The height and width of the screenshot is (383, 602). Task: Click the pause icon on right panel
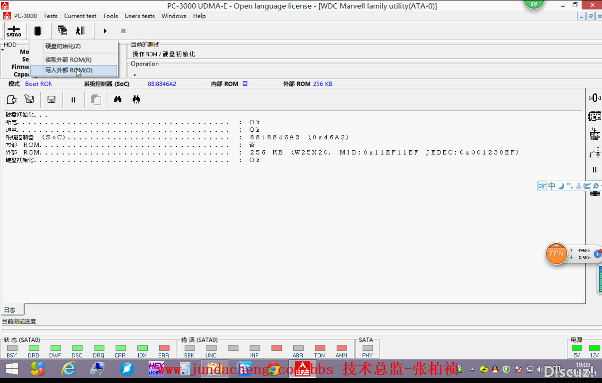click(594, 170)
